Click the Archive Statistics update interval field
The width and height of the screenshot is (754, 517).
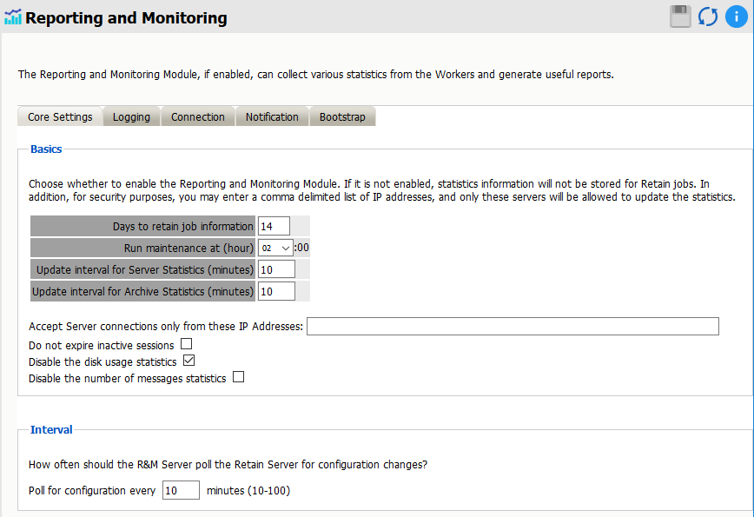coord(276,291)
